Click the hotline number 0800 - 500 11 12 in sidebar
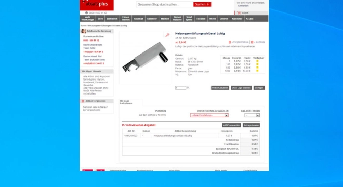343x187 pixels. pos(91,41)
